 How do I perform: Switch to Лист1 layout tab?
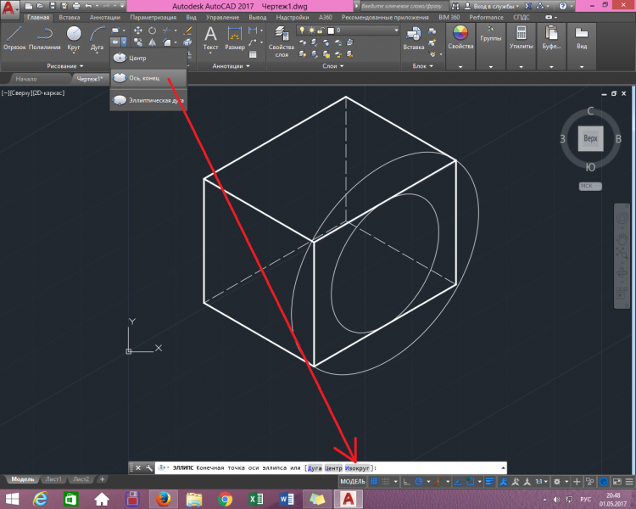click(53, 479)
